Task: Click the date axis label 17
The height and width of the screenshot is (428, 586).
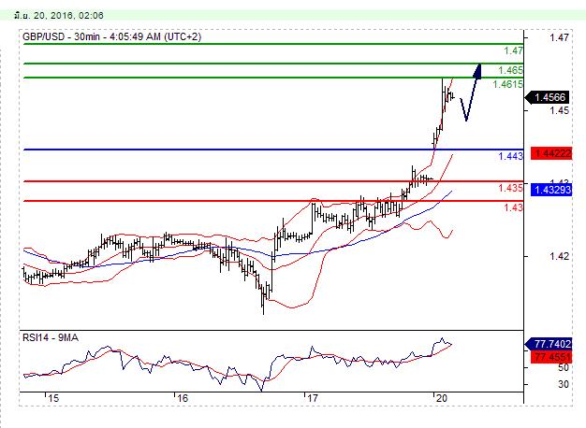Action: (x=312, y=398)
